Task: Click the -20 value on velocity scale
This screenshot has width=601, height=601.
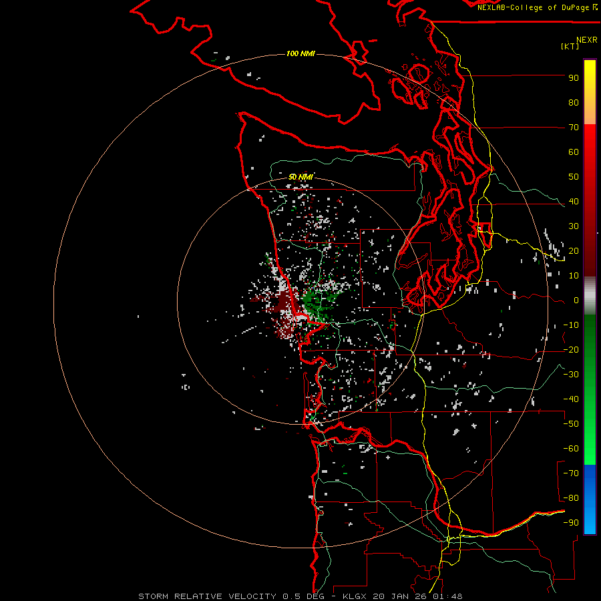Action: (571, 350)
